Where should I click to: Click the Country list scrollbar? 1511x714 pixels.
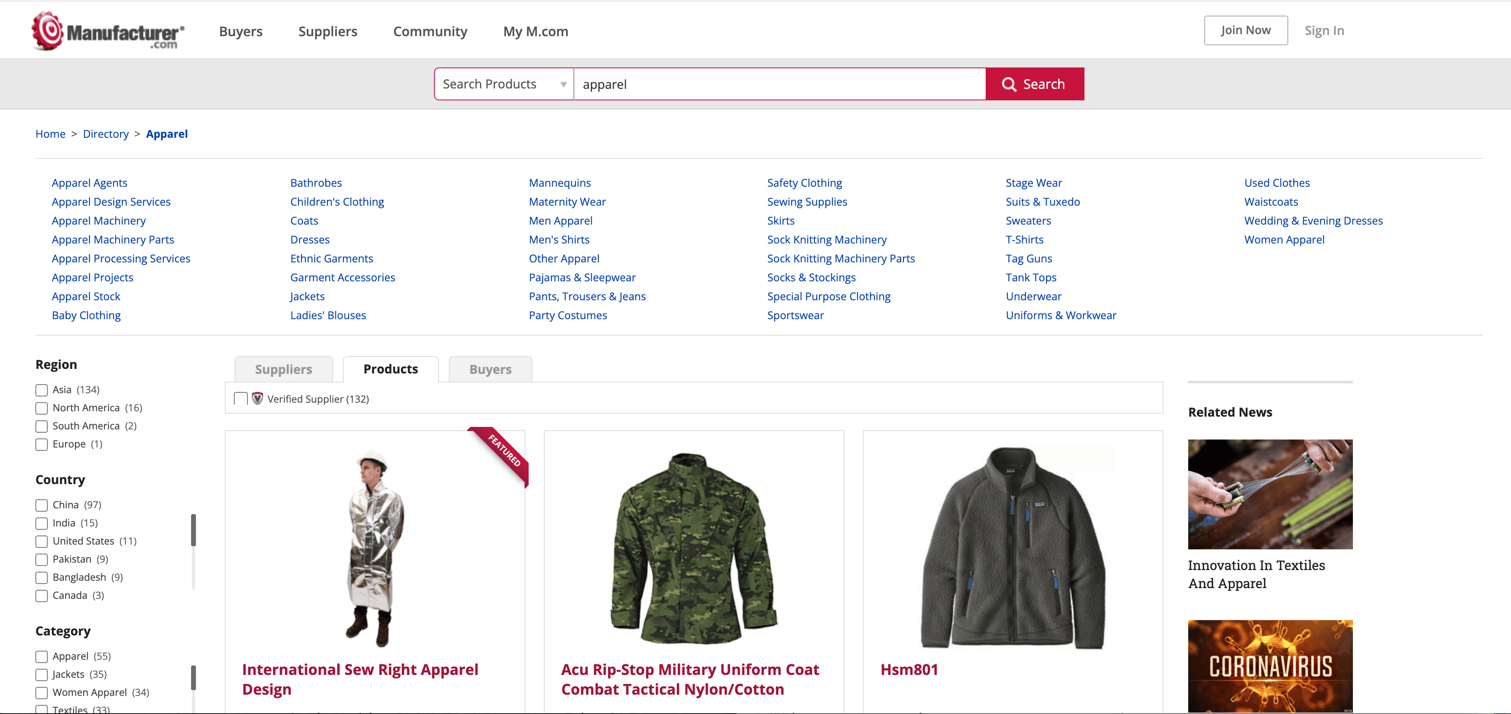tap(193, 530)
